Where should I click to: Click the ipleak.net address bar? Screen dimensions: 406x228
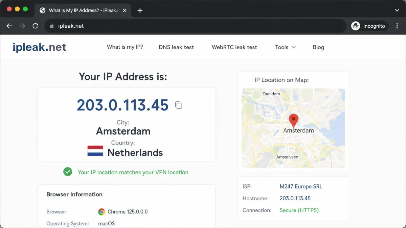(x=195, y=26)
